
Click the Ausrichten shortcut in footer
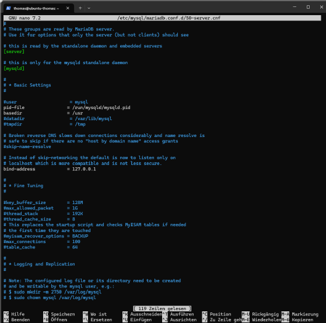pyautogui.click(x=180, y=320)
